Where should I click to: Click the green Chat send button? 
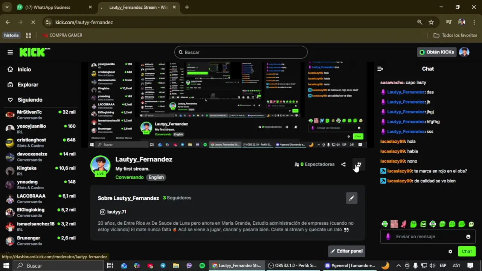(467, 251)
